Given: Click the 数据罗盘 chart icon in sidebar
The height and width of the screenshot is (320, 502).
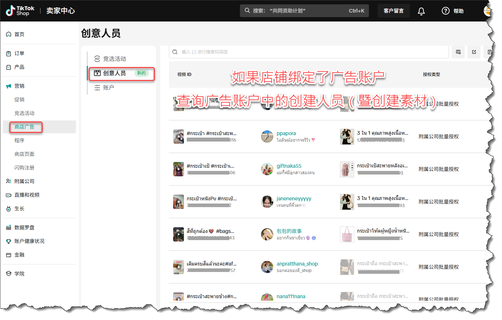Looking at the screenshot, I should 9,228.
